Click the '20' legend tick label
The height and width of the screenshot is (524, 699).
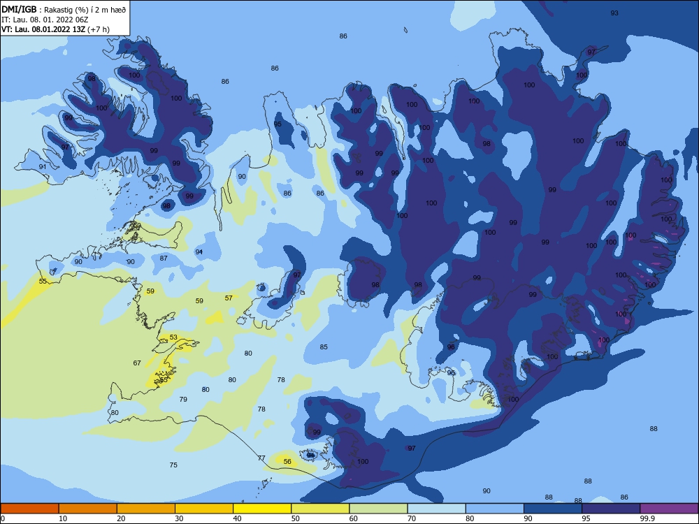tap(121, 518)
